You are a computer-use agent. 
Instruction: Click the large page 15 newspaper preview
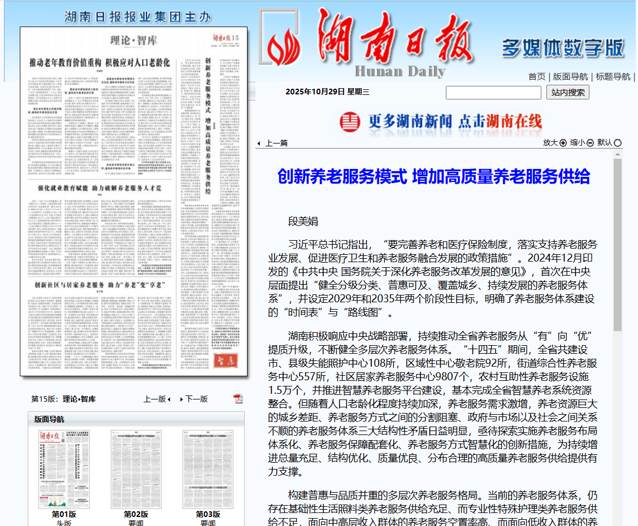(134, 201)
